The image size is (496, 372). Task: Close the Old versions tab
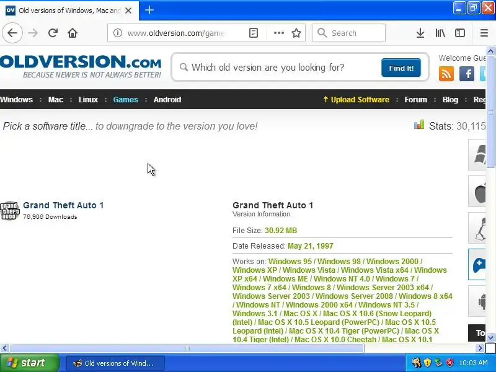click(x=128, y=11)
